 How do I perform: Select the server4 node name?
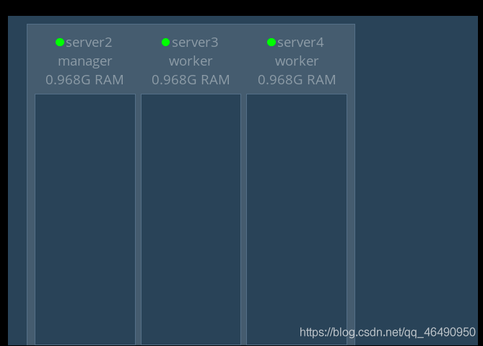pyautogui.click(x=300, y=43)
